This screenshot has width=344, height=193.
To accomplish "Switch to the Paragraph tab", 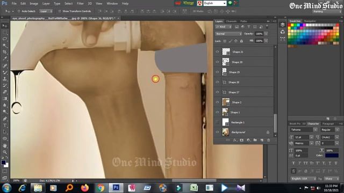I will pos(328,124).
